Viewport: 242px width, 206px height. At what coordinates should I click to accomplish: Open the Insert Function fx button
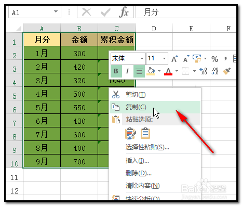pos(124,12)
